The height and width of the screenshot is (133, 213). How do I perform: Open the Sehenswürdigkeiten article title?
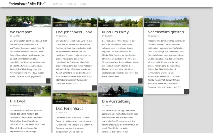pyautogui.click(x=166, y=32)
